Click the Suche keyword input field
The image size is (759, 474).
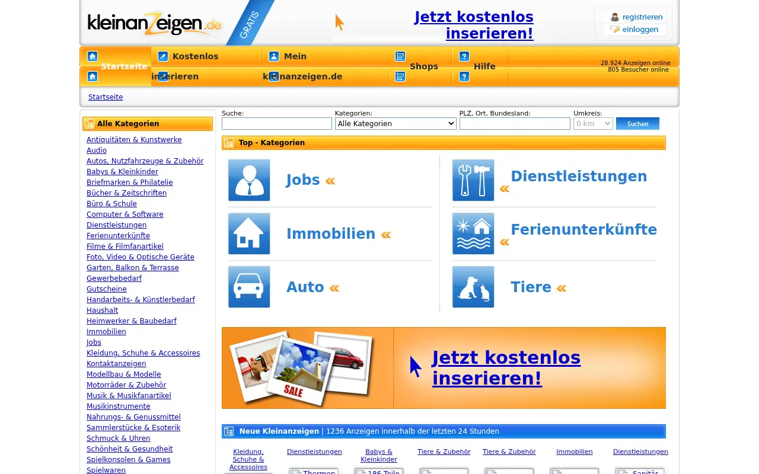tap(277, 123)
